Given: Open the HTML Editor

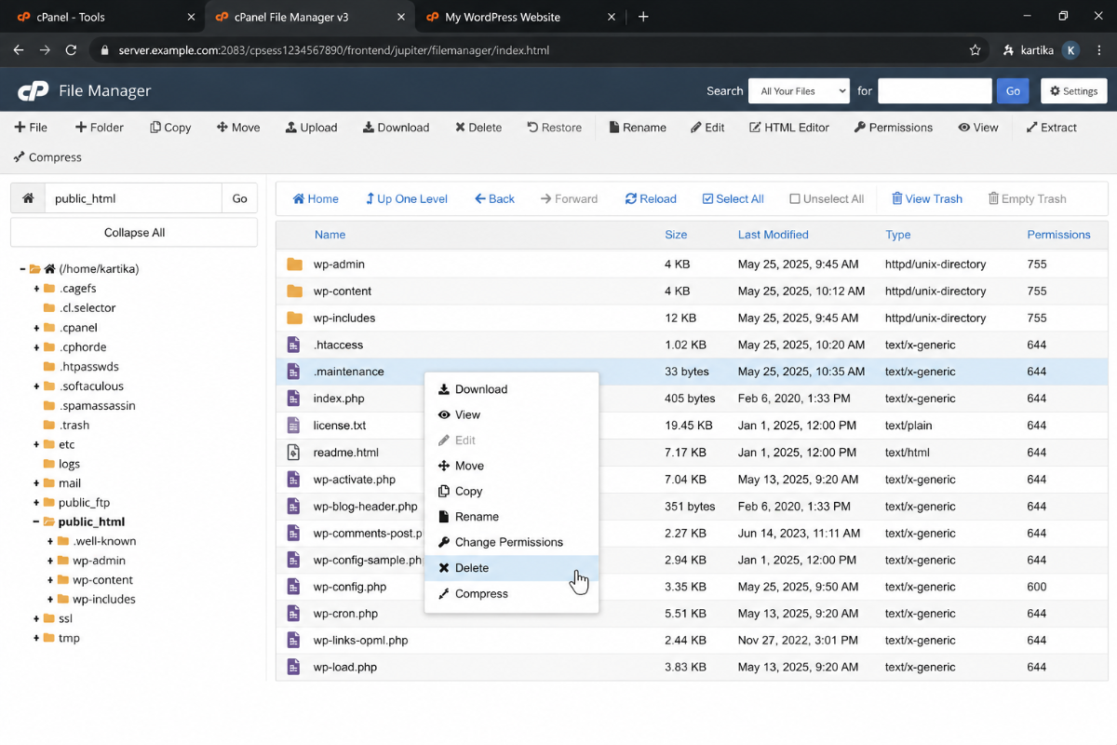Looking at the screenshot, I should point(789,128).
